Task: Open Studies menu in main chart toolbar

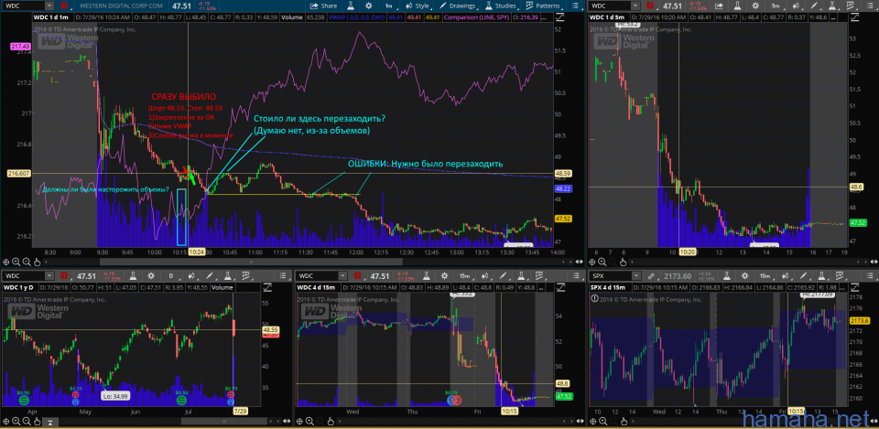Action: (501, 6)
